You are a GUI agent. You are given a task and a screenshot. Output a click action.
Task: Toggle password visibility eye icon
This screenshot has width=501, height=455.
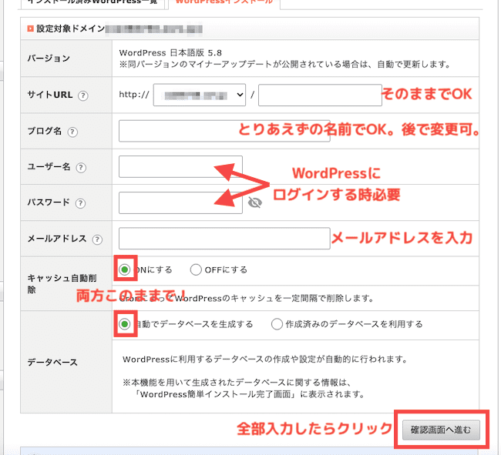[x=255, y=203]
